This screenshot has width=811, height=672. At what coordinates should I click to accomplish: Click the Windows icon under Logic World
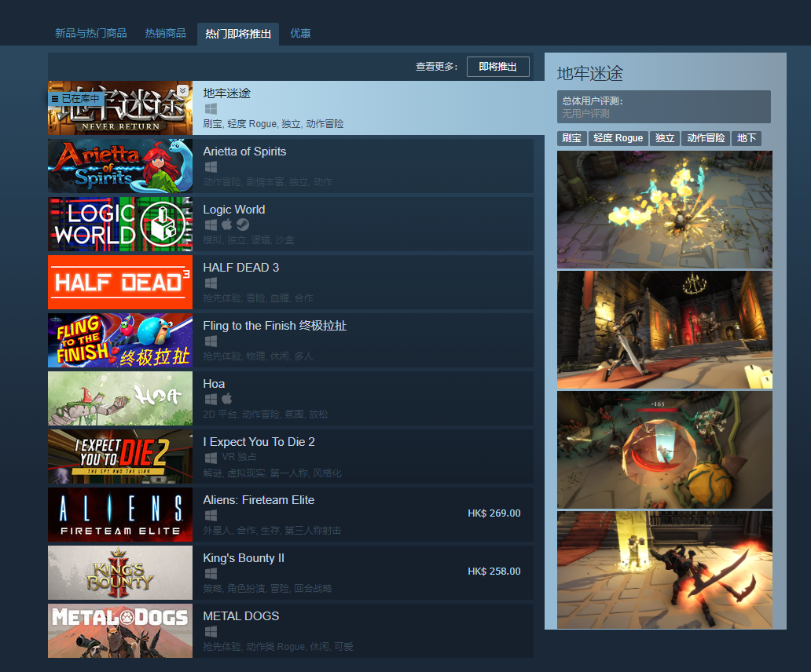pyautogui.click(x=211, y=225)
